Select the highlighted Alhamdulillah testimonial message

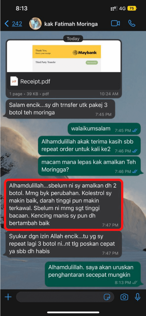(x=63, y=204)
